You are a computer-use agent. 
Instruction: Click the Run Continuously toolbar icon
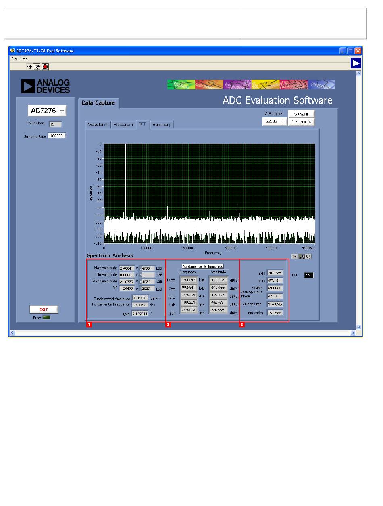(37, 67)
